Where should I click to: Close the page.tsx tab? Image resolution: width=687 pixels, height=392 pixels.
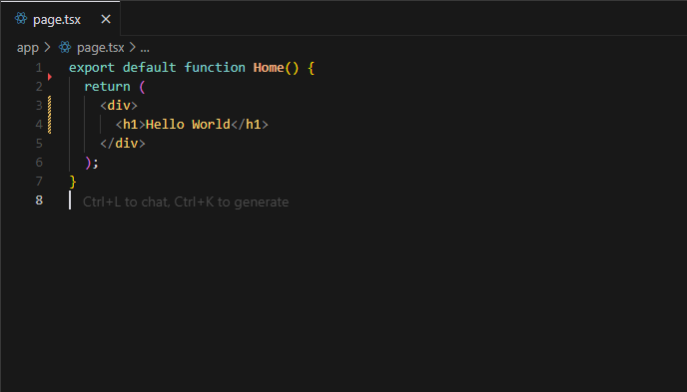tap(106, 19)
